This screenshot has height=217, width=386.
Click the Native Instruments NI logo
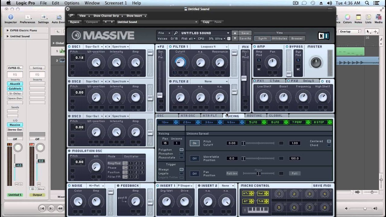click(x=324, y=36)
